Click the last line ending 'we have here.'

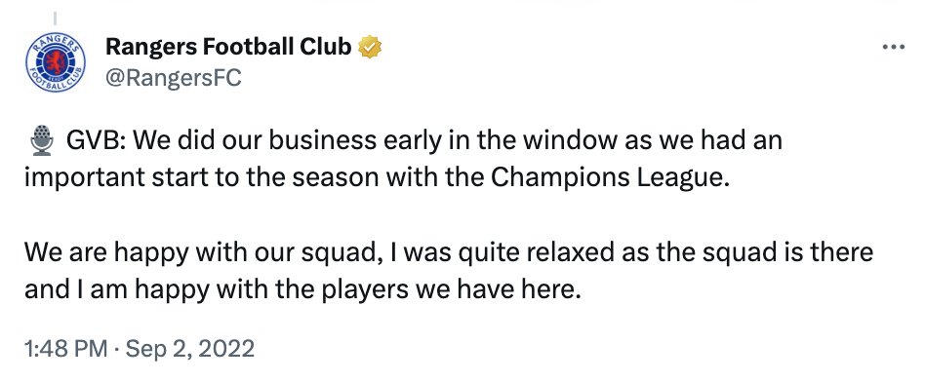(300, 290)
